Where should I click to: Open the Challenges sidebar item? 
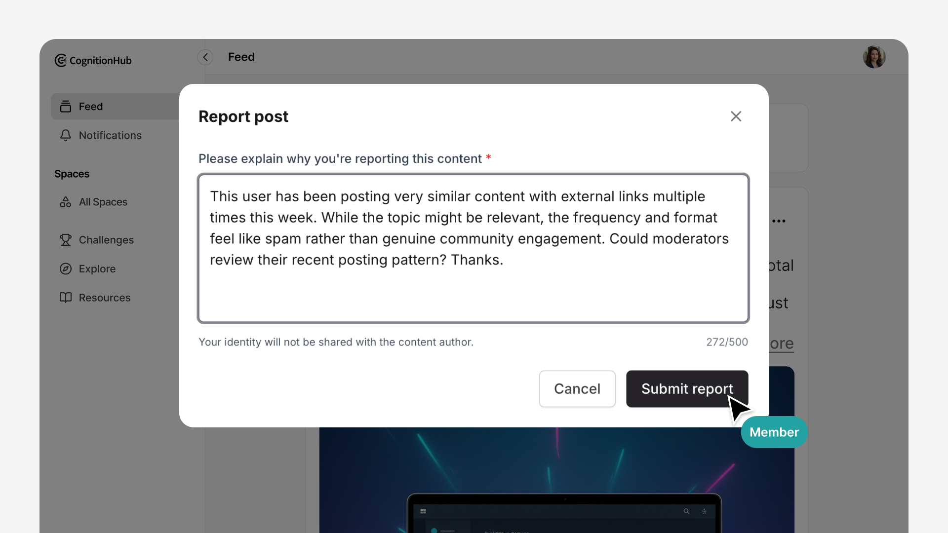pos(106,240)
